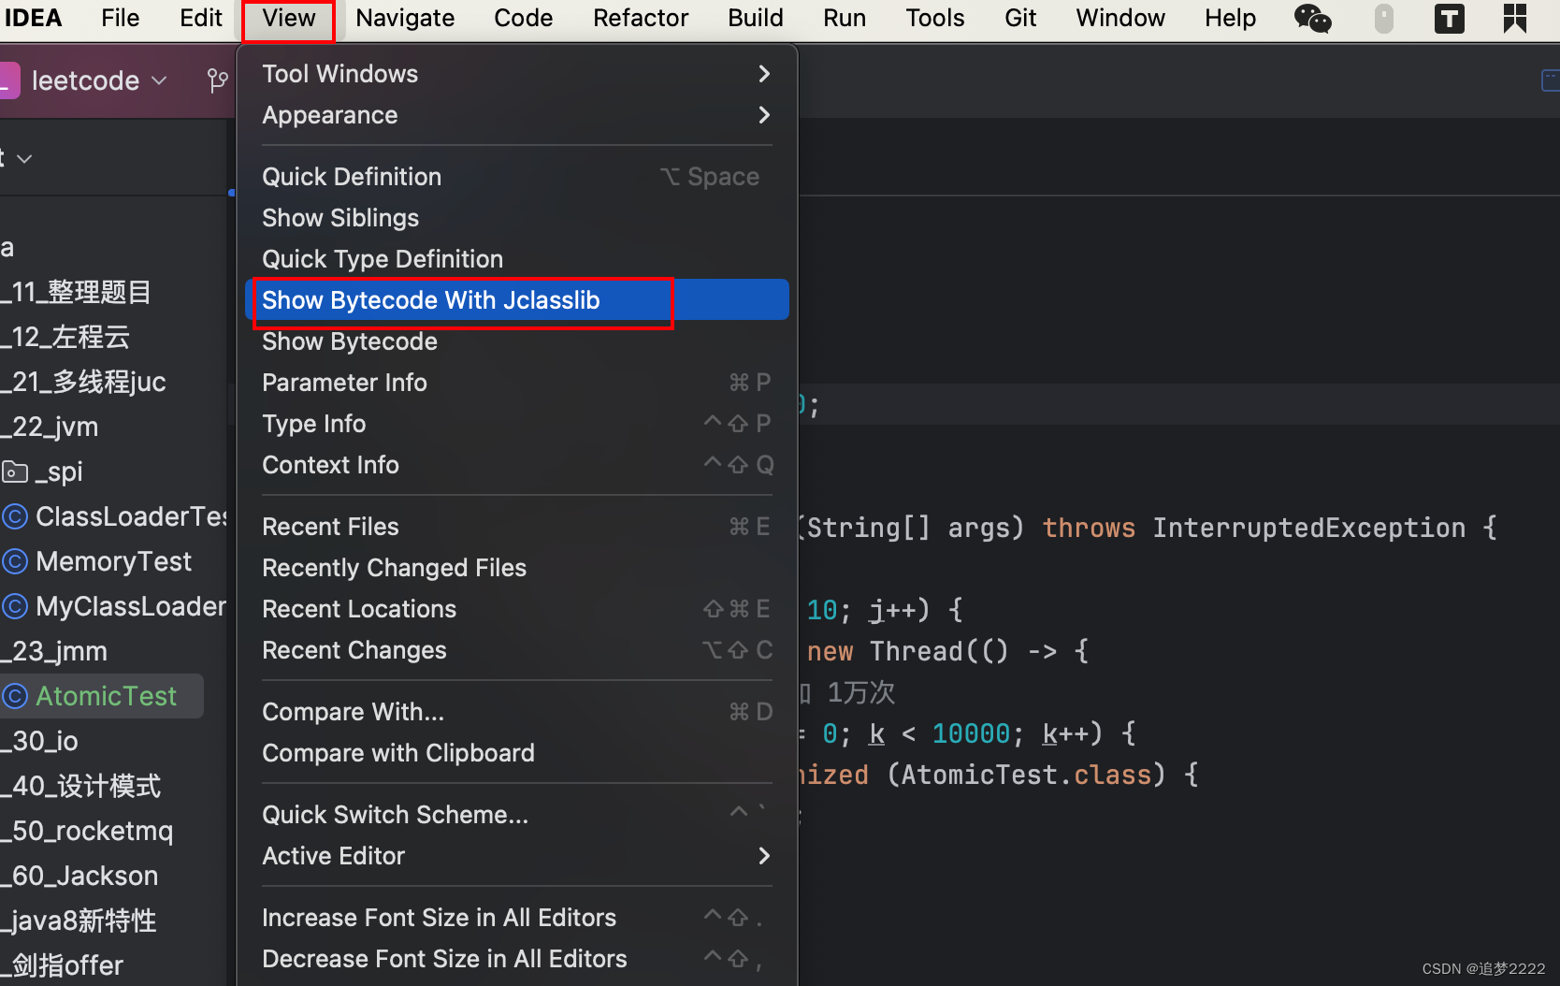Click the MemoryTest class icon
This screenshot has width=1560, height=986.
(14, 561)
